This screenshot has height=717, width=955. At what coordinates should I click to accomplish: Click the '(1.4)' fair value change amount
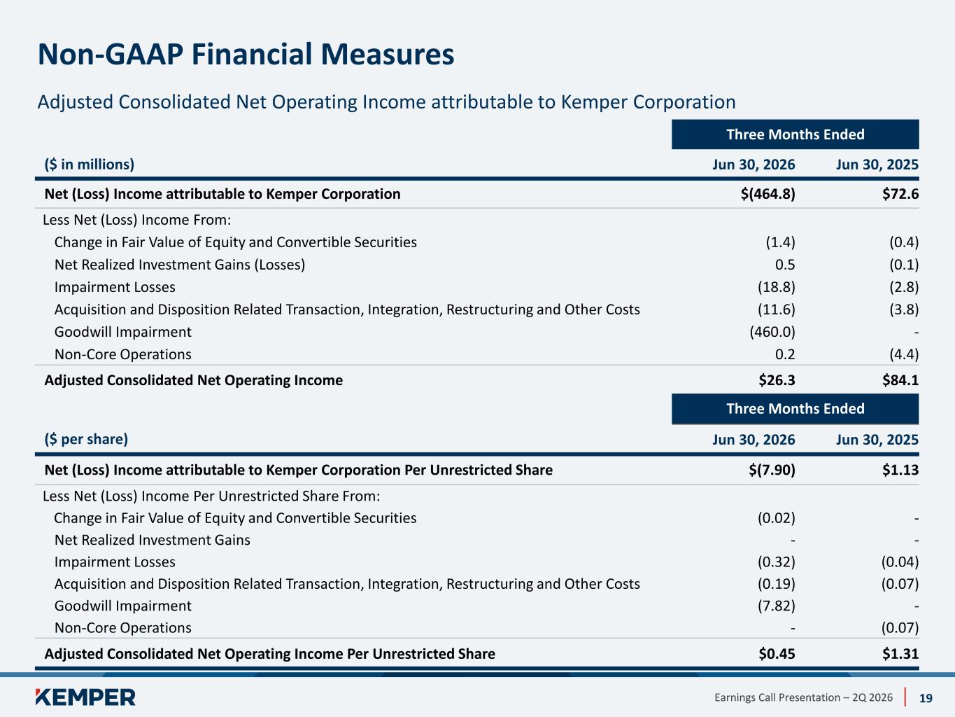pos(780,242)
